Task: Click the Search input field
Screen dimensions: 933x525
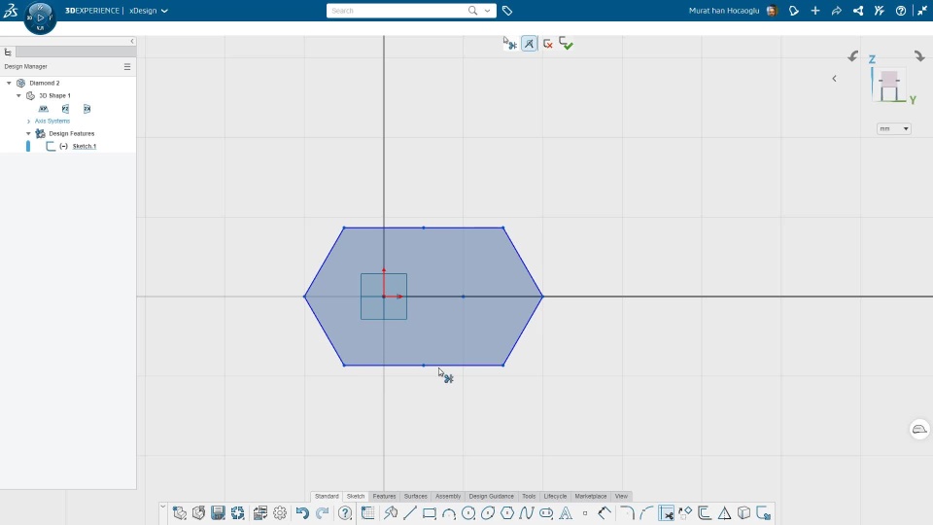Action: pos(397,11)
